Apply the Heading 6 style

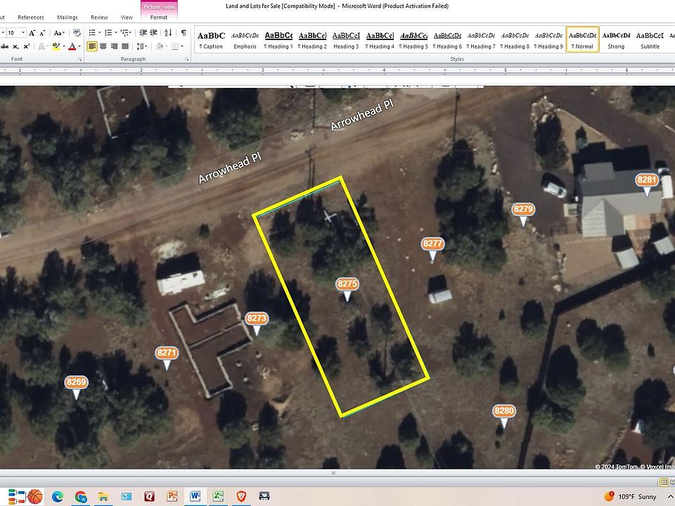[x=447, y=39]
